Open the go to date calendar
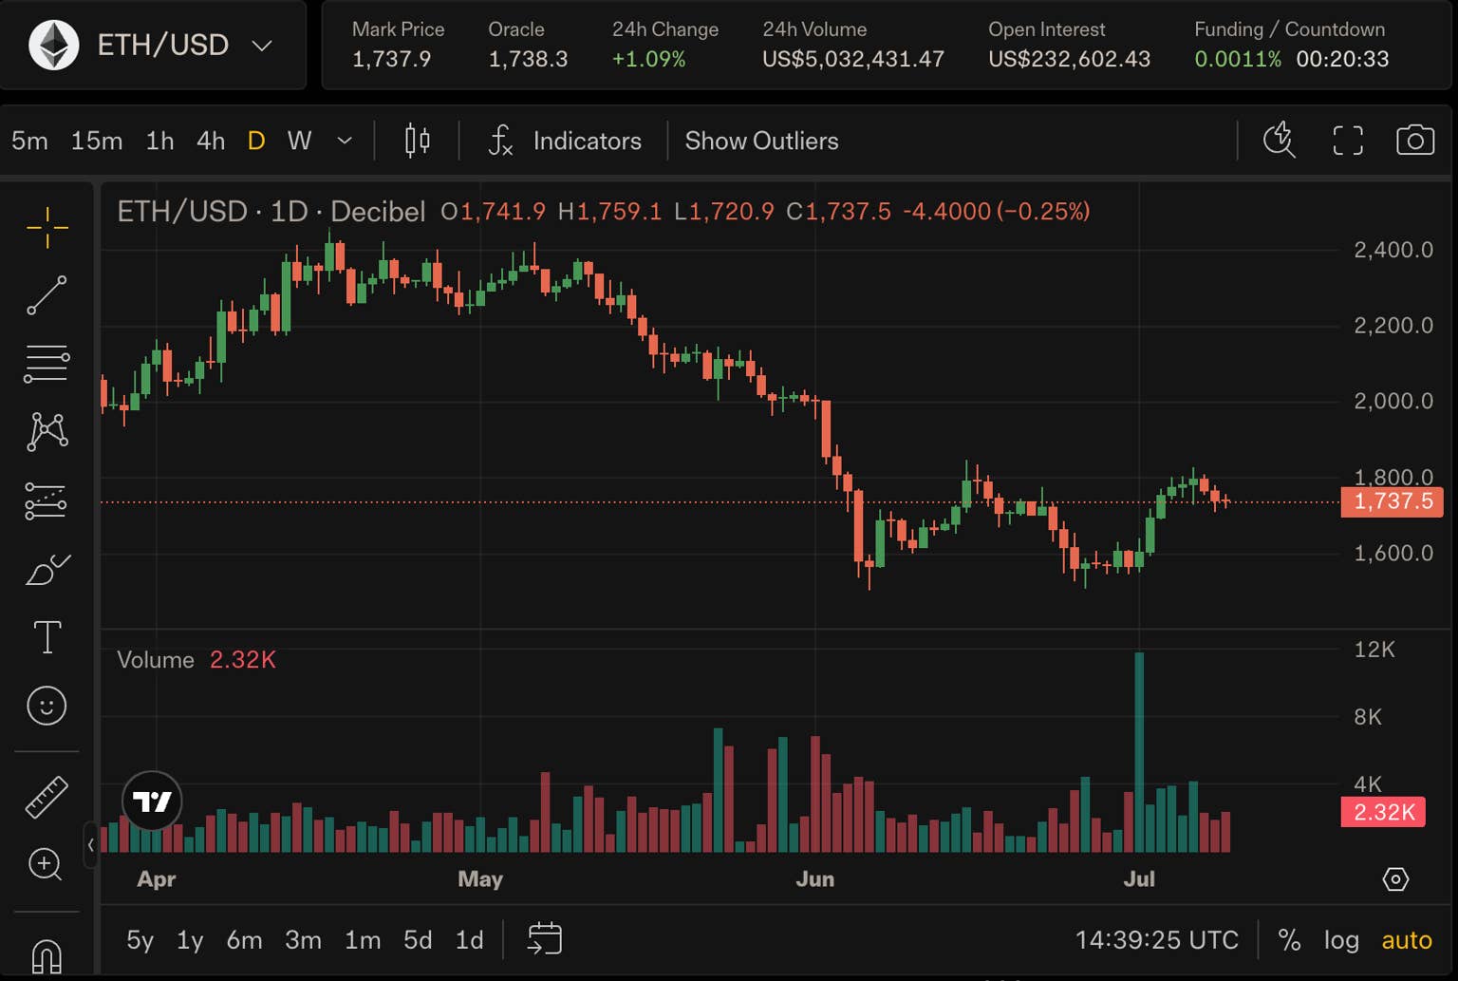This screenshot has height=981, width=1458. [545, 939]
